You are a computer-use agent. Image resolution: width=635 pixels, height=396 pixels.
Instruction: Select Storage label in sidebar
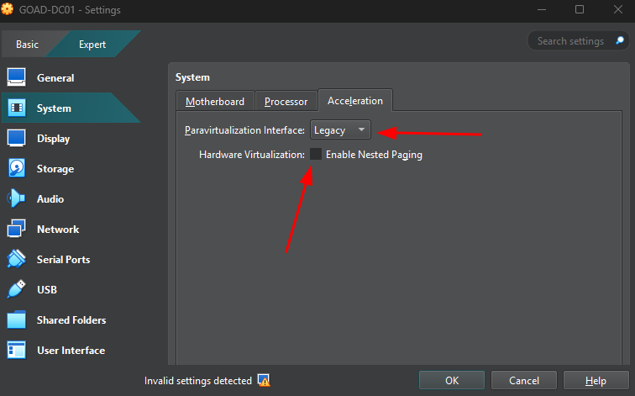click(55, 169)
